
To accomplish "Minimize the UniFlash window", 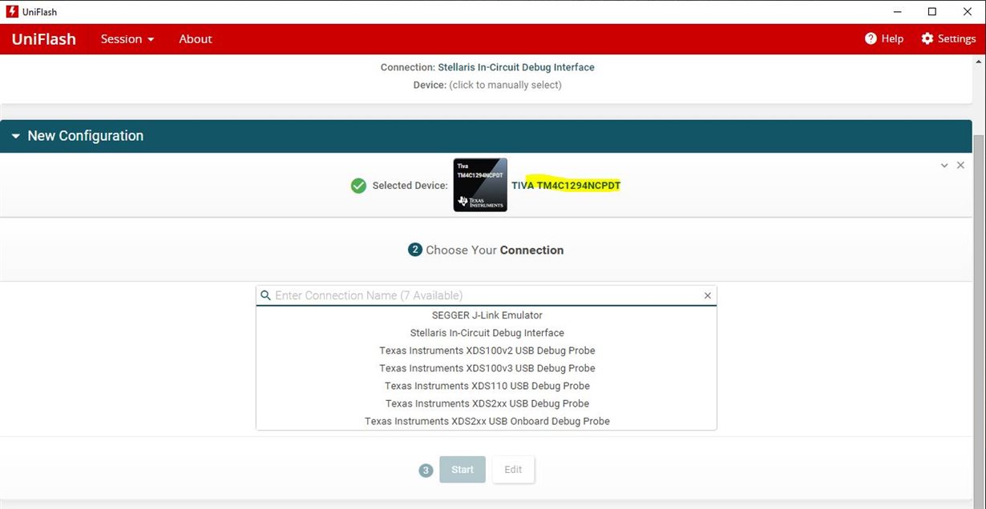I will 896,12.
